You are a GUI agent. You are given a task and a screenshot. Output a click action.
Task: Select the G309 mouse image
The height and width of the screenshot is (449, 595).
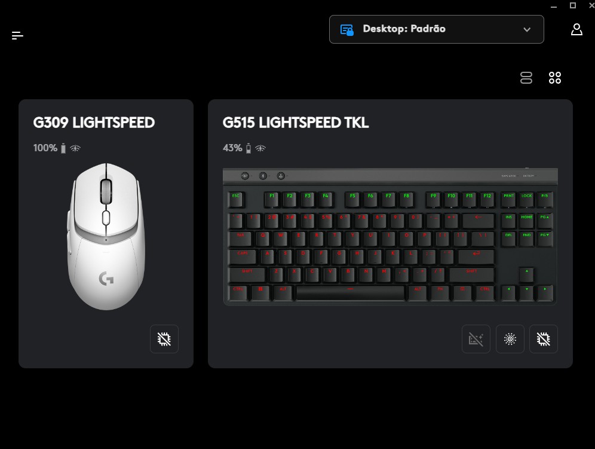(x=106, y=236)
